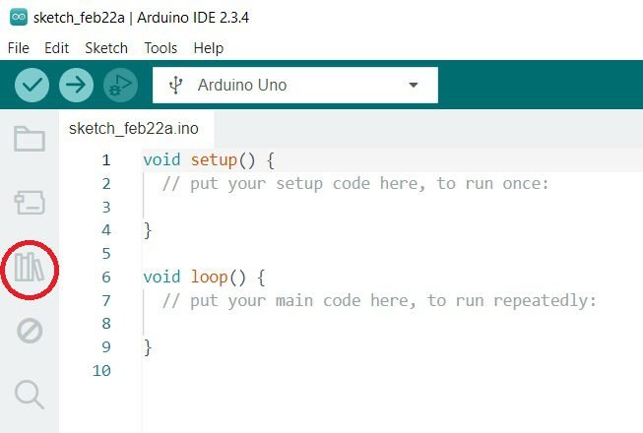The height and width of the screenshot is (433, 643).
Task: Open the Edit menu
Action: [57, 47]
